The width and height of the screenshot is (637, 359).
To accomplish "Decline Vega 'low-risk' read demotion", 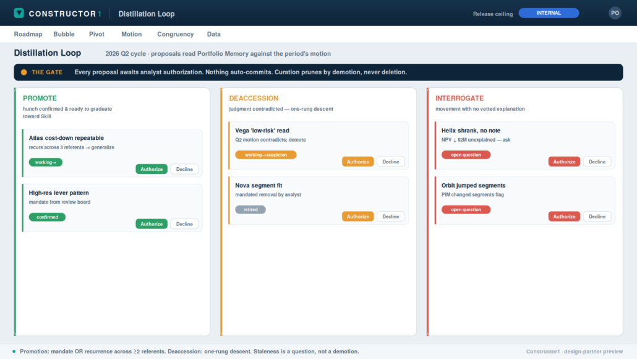I will pos(391,162).
